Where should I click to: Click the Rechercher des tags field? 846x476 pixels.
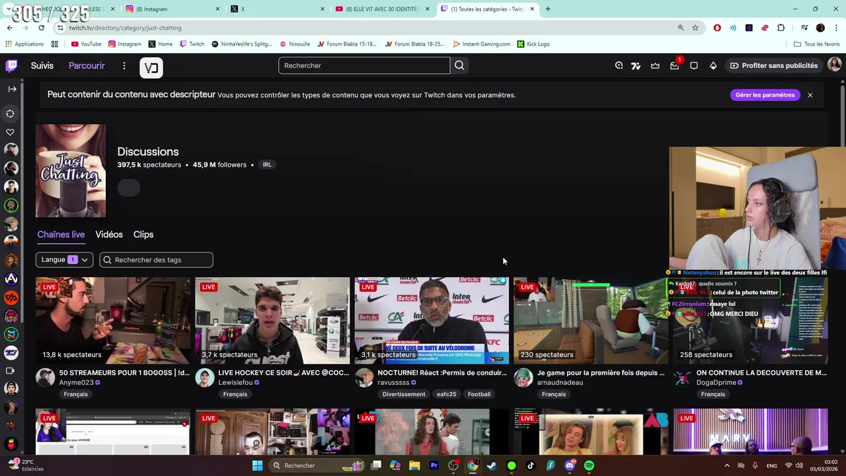(157, 260)
